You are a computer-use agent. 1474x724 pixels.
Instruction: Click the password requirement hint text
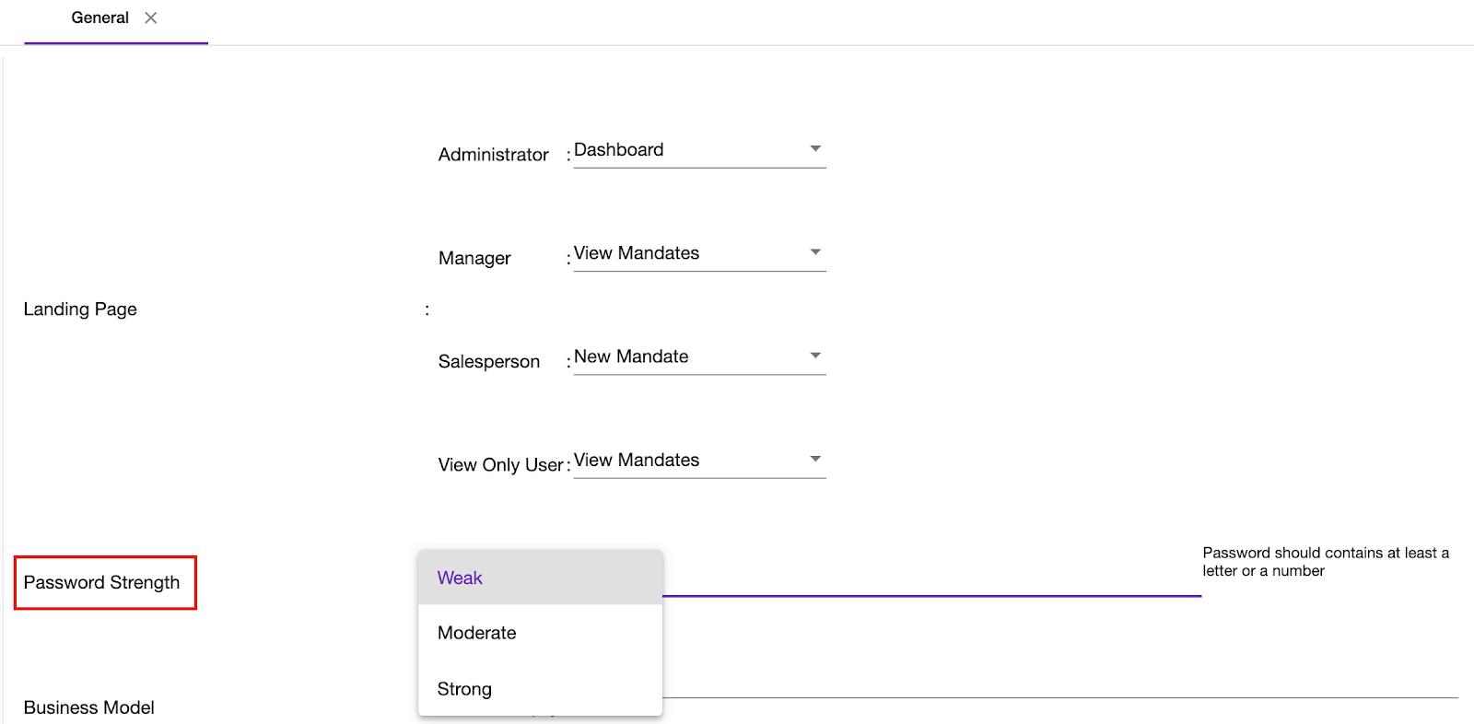click(1325, 562)
